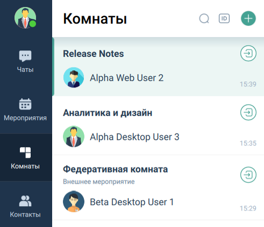Click the Внешнее мероприятие subtitle
264x227 pixels.
point(99,181)
